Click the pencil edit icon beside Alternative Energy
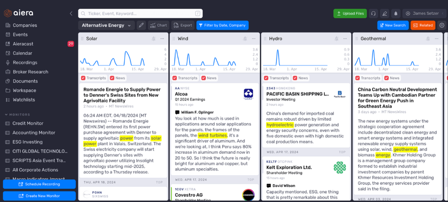This screenshot has height=202, width=448. tap(141, 25)
